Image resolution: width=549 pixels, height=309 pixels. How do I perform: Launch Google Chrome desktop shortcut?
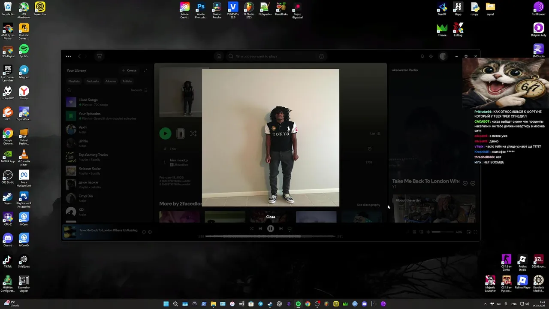tap(8, 136)
